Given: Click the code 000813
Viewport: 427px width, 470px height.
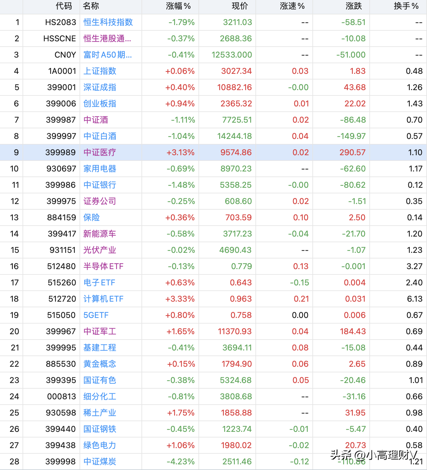Looking at the screenshot, I should tap(62, 396).
